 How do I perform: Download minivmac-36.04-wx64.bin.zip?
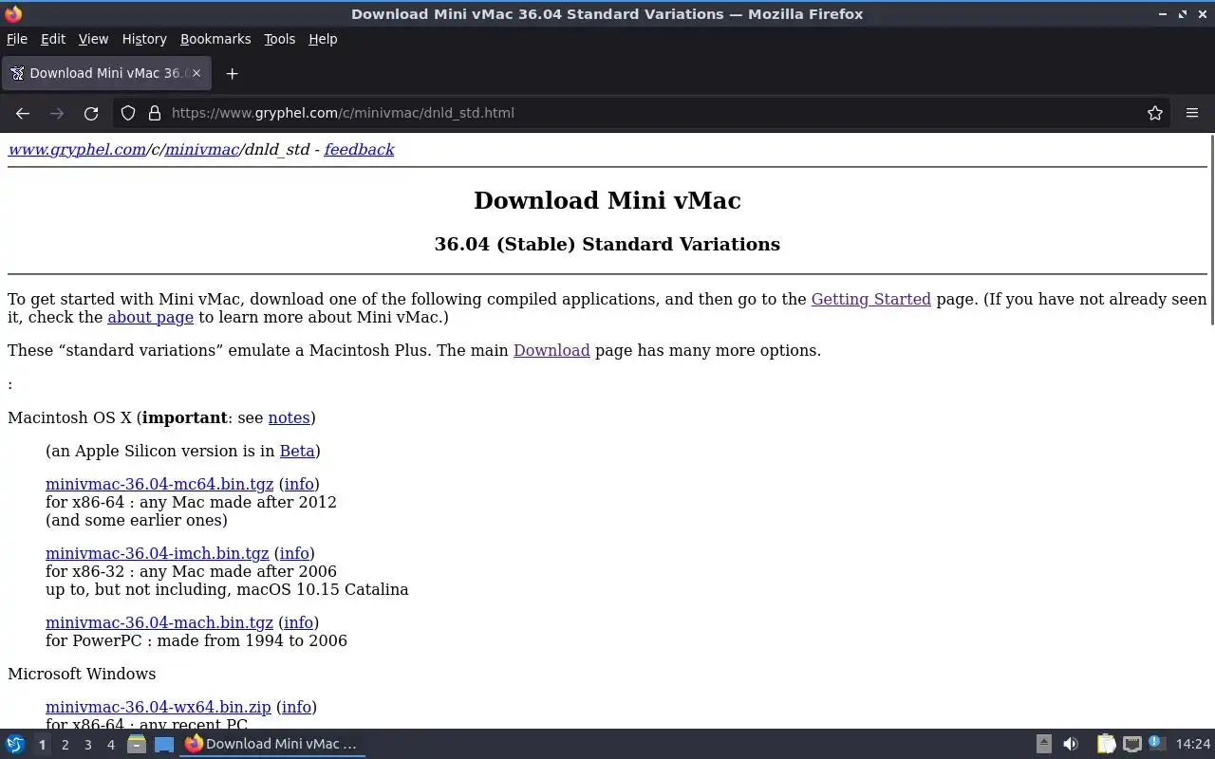(x=159, y=707)
